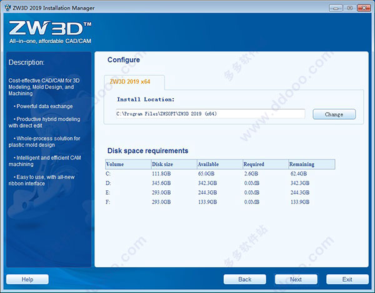This screenshot has width=375, height=293.
Task: Select the D: volume row
Action: [220, 183]
